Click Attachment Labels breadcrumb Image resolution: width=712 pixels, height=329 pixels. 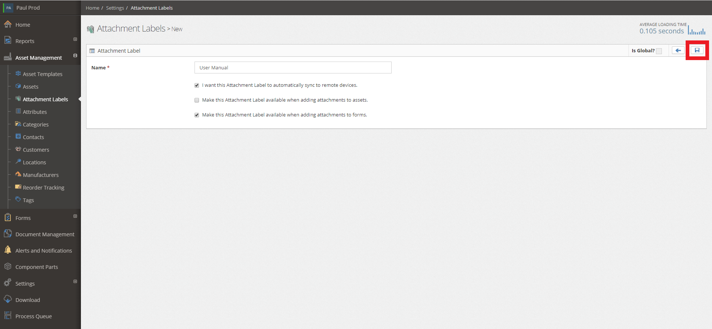pos(151,8)
